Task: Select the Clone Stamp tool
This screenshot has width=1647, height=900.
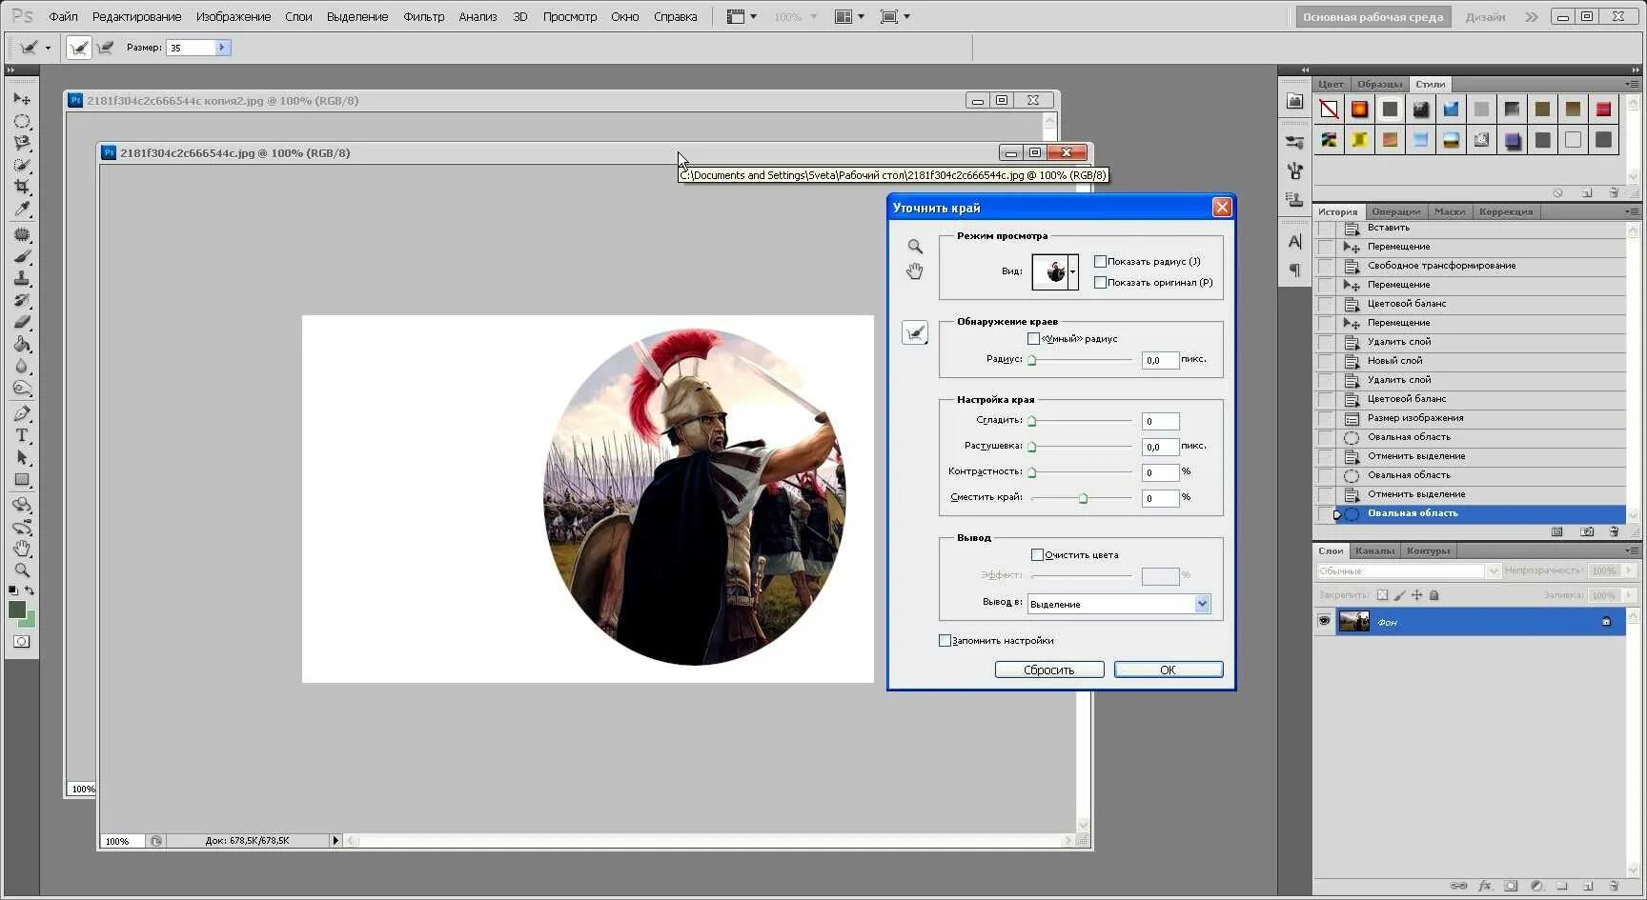Action: coord(22,278)
